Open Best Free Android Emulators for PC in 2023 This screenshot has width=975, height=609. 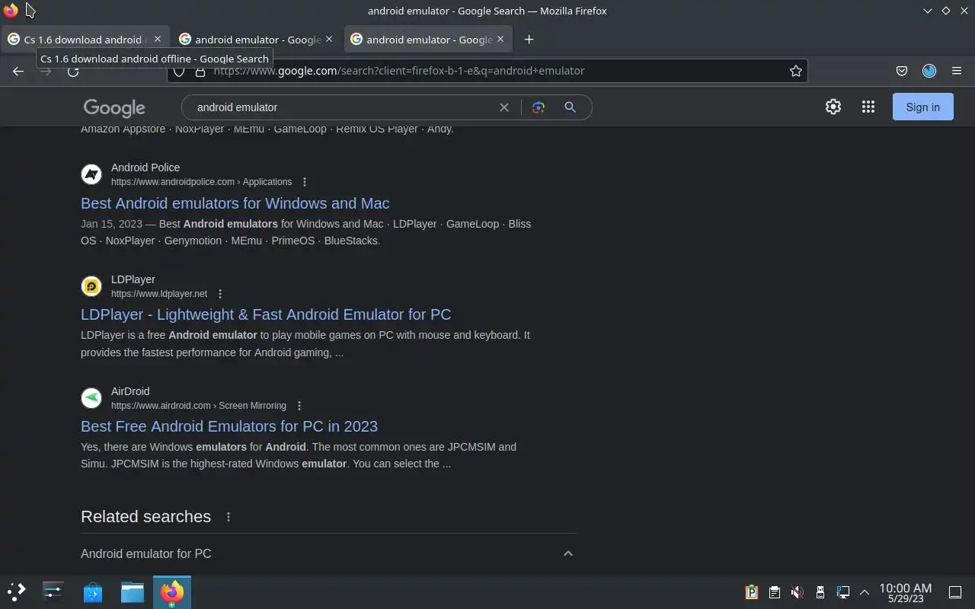[x=229, y=426]
